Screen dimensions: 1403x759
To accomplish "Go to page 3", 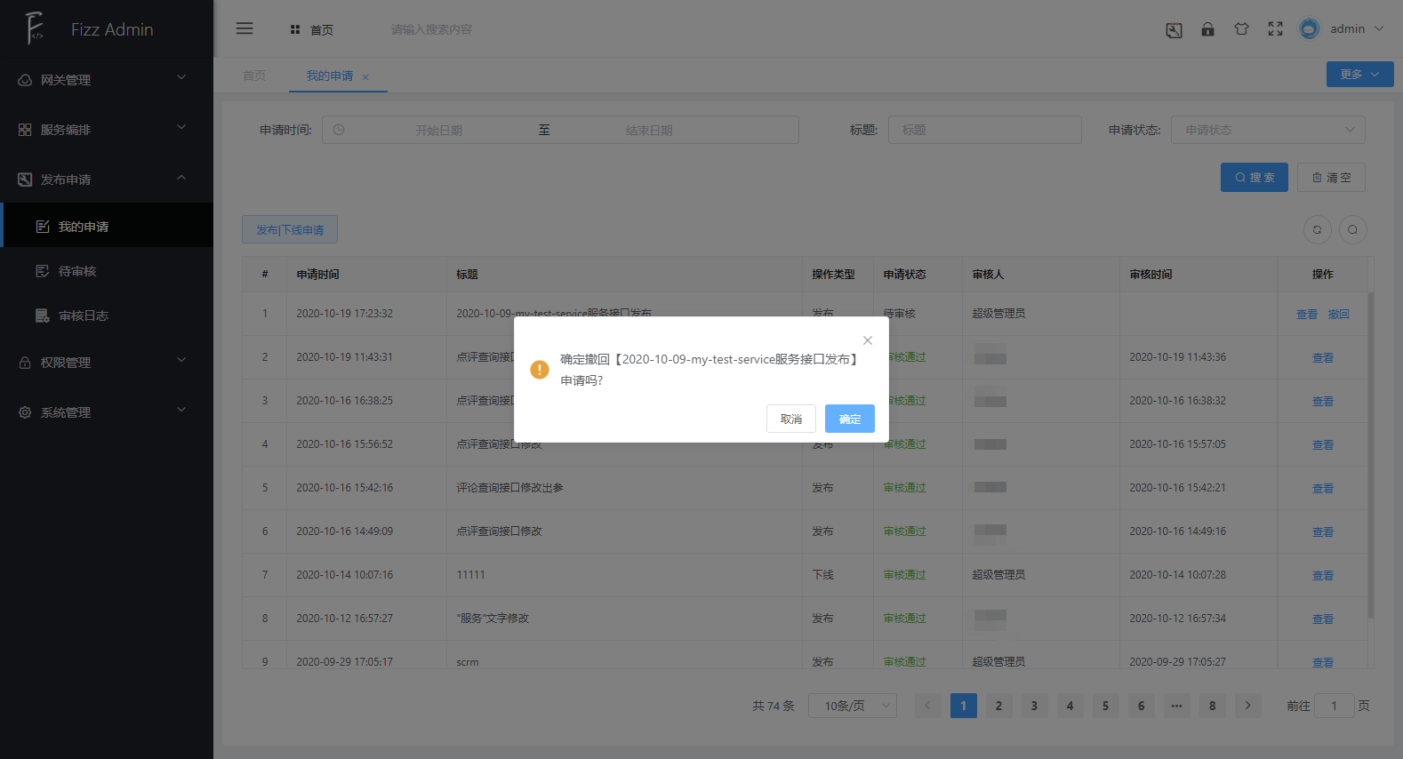I will pos(1034,706).
